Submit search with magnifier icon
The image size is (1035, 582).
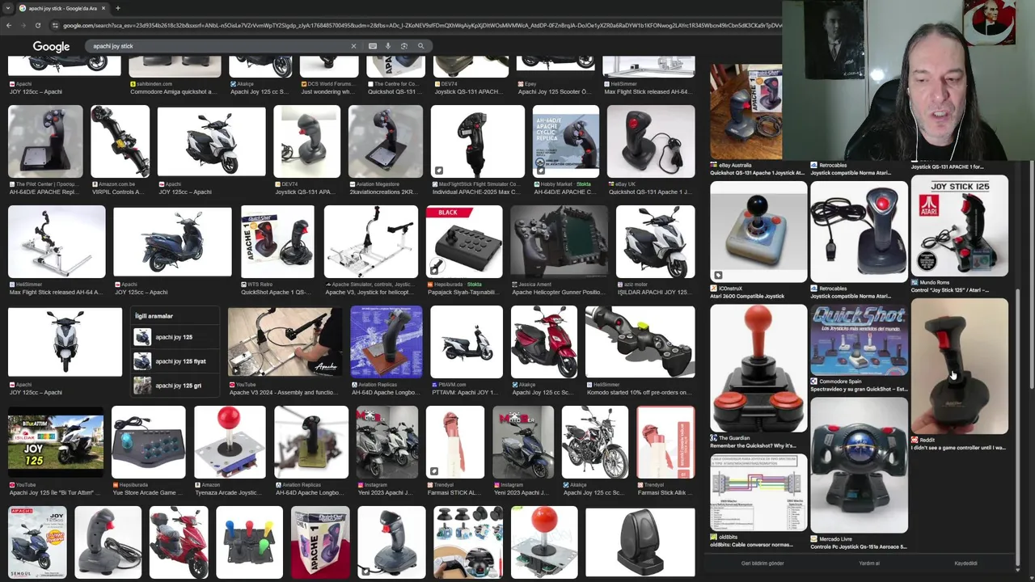click(420, 46)
